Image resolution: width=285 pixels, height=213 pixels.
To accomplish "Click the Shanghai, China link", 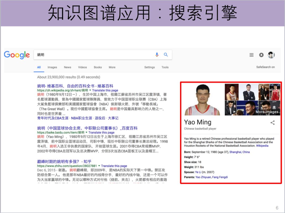I will click(x=239, y=152).
